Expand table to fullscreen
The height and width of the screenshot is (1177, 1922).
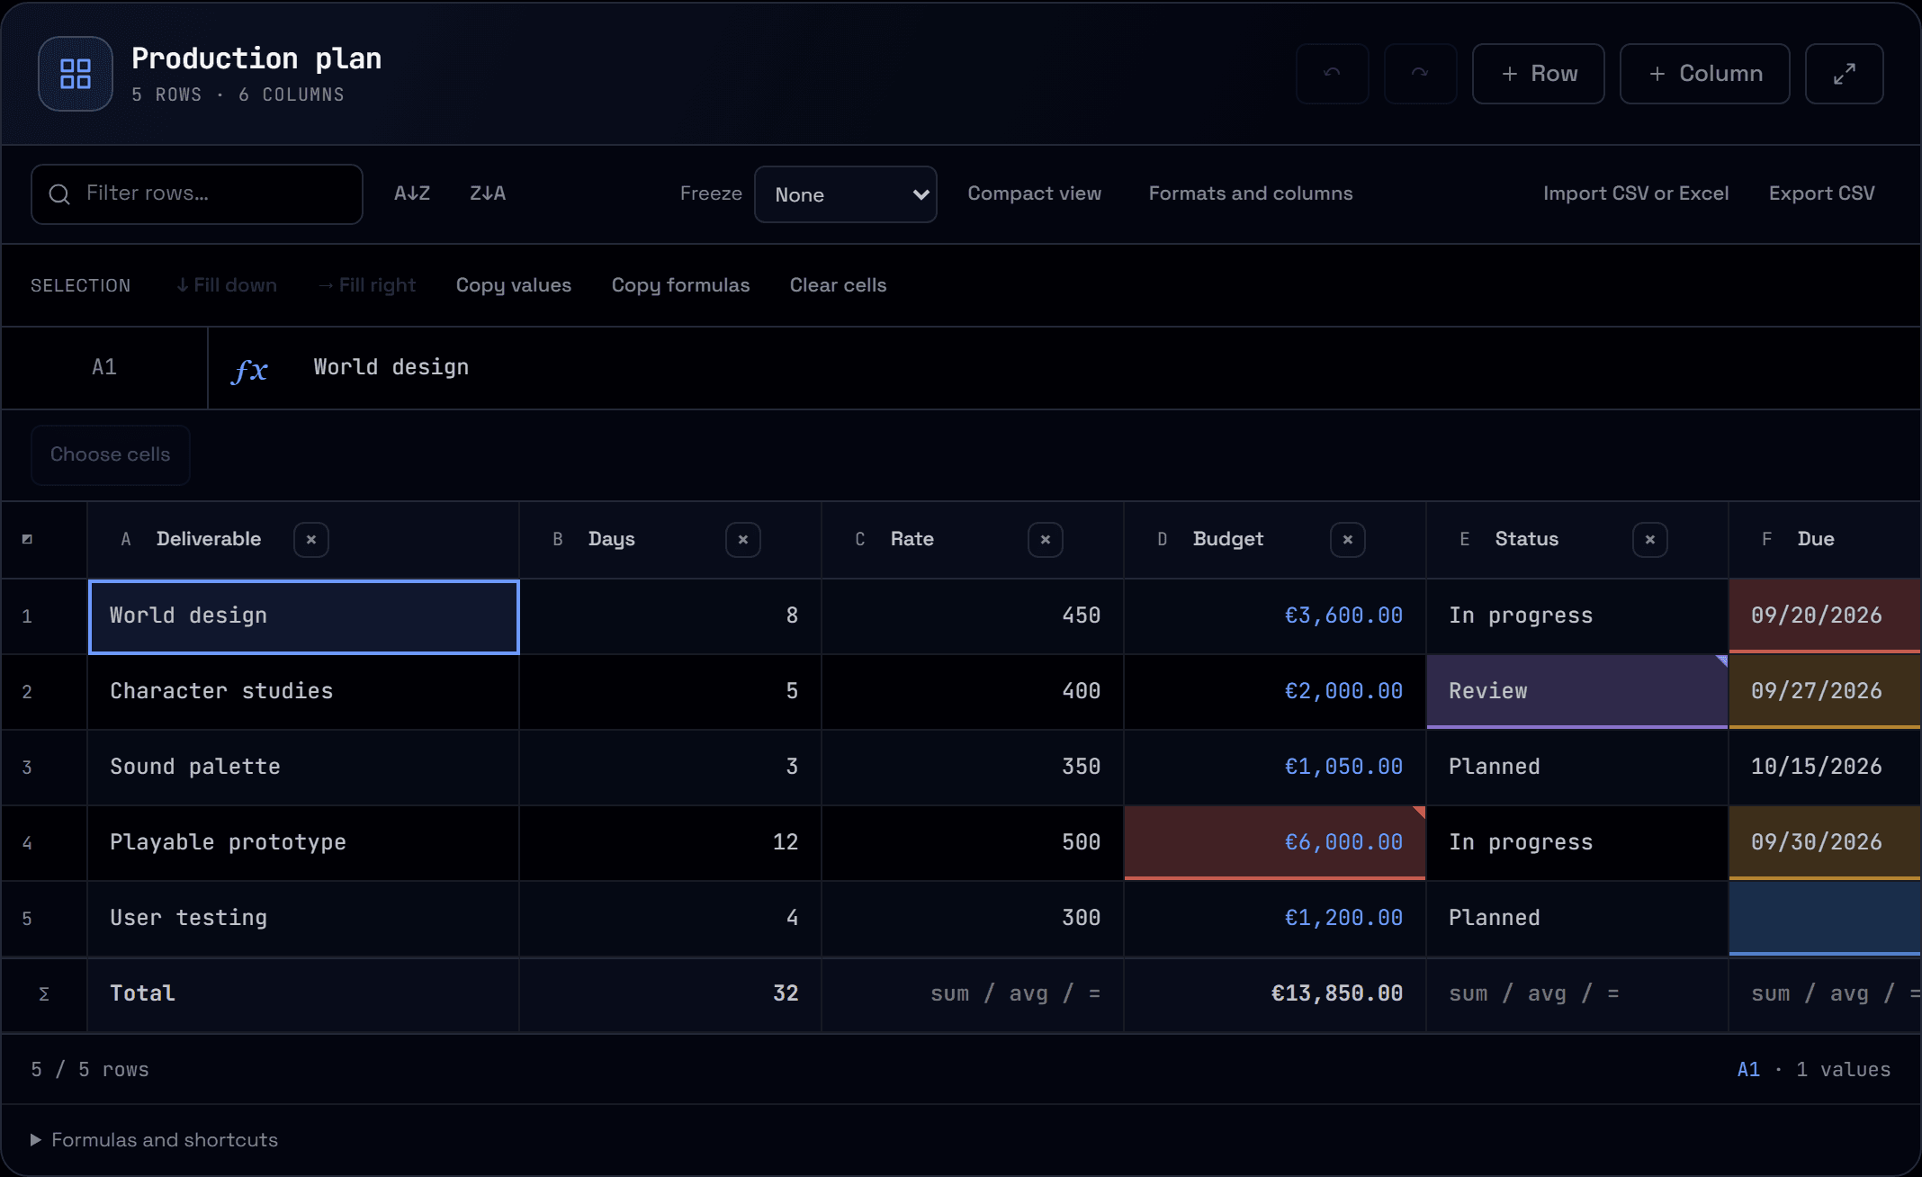point(1844,74)
